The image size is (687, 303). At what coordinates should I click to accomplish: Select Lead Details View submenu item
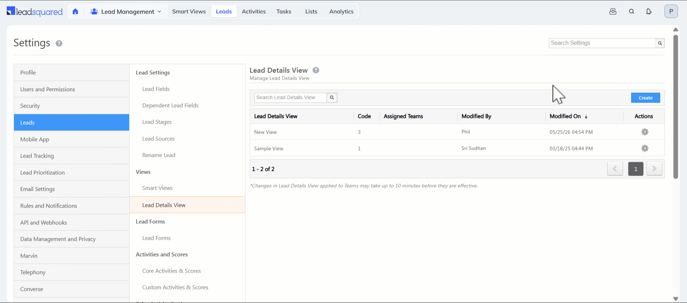click(187, 205)
